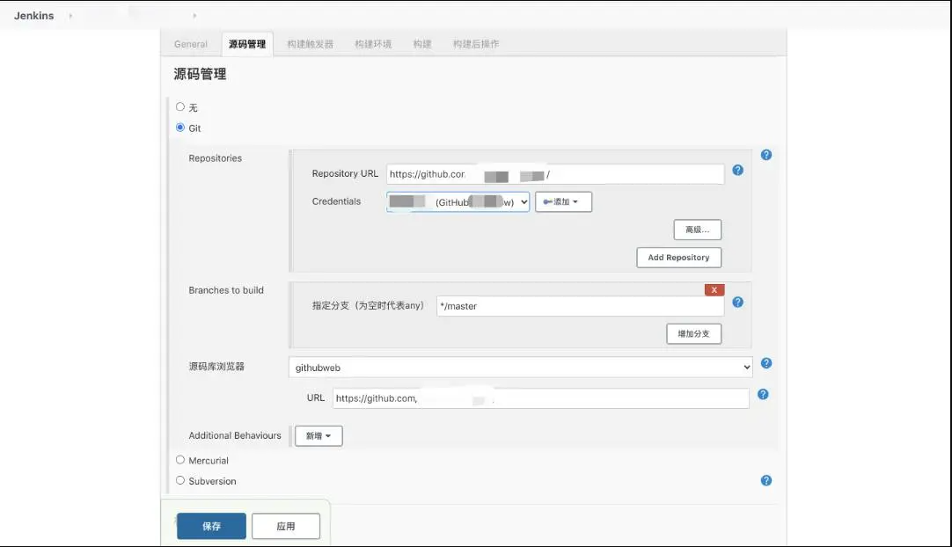Click help icon beside githubweb URL field
This screenshot has height=547, width=952.
(763, 394)
